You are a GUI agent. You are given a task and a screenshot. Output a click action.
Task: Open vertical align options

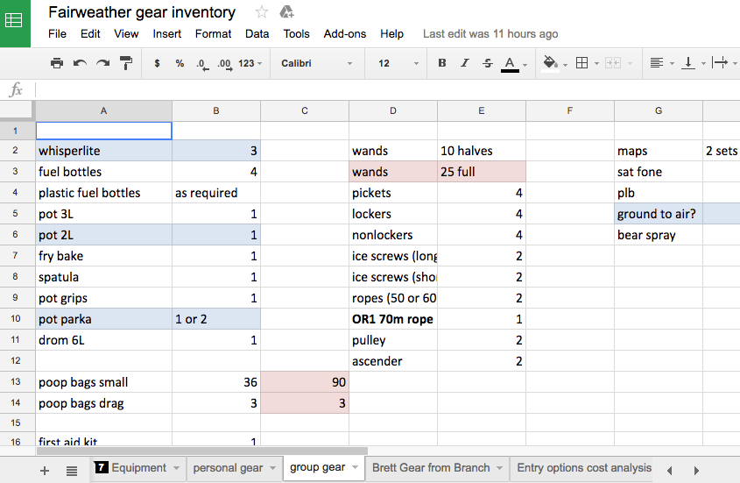688,63
